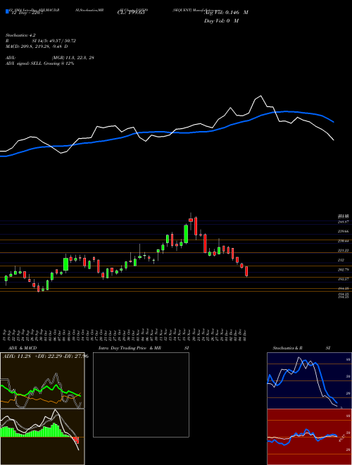
Task: Click the "Avg Vol: 0.146 M" text
Action: coord(226,13)
